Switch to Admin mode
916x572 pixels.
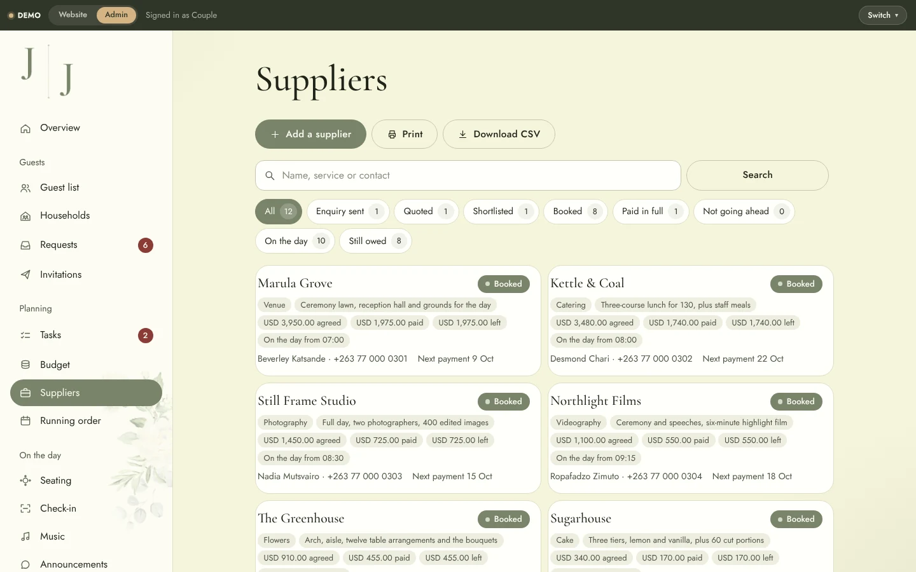(x=116, y=15)
